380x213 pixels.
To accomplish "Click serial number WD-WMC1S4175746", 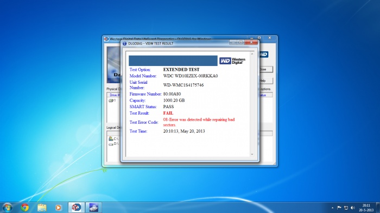I will (183, 85).
